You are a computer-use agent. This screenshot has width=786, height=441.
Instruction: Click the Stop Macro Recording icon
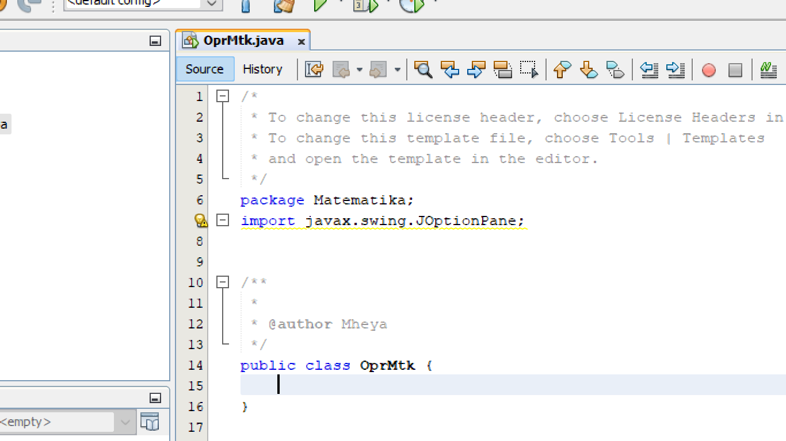[x=735, y=69]
